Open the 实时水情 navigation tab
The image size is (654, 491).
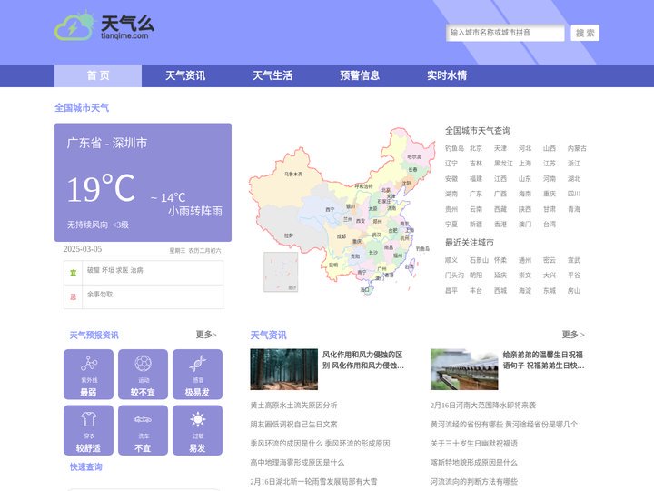[x=447, y=75]
